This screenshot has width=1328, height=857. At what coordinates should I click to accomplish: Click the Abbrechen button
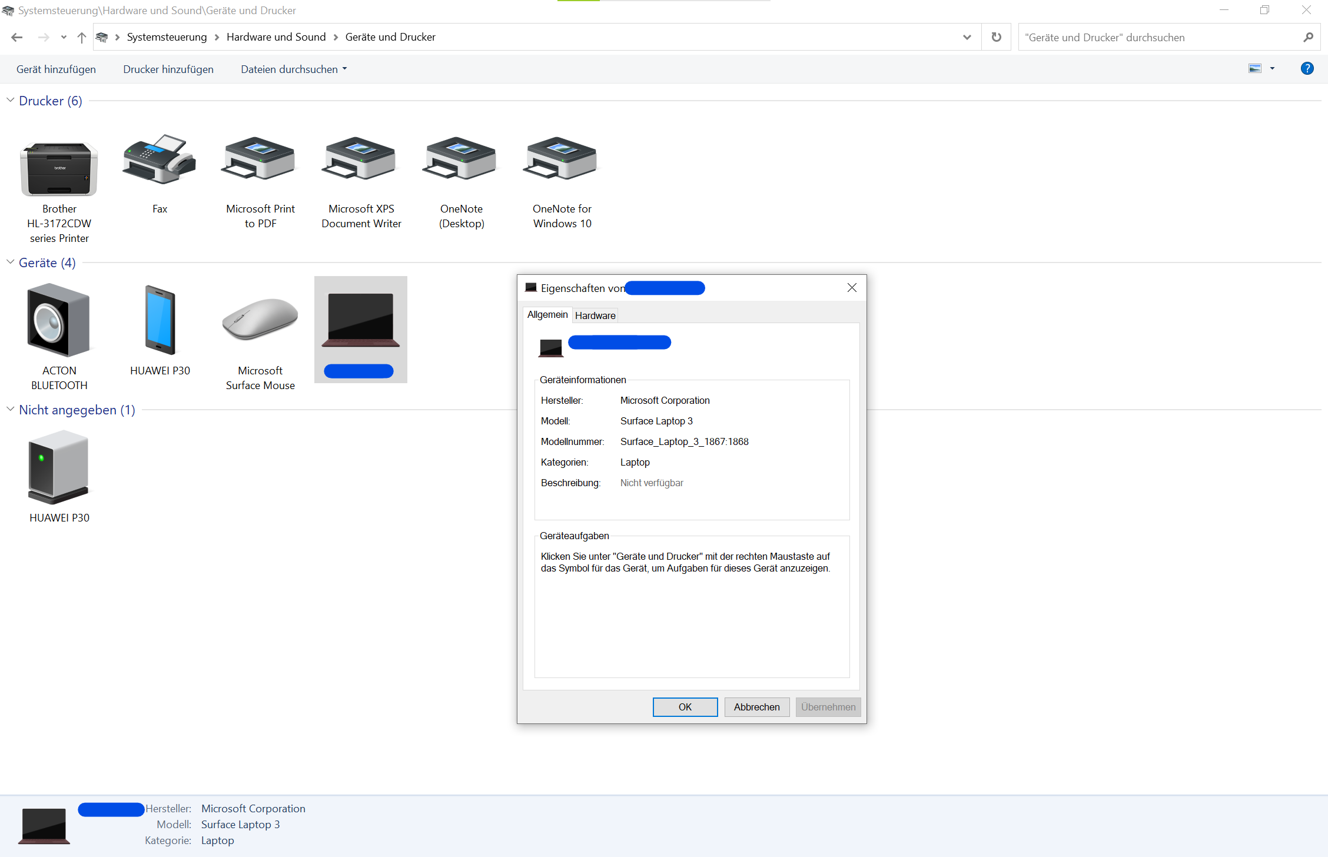coord(756,707)
